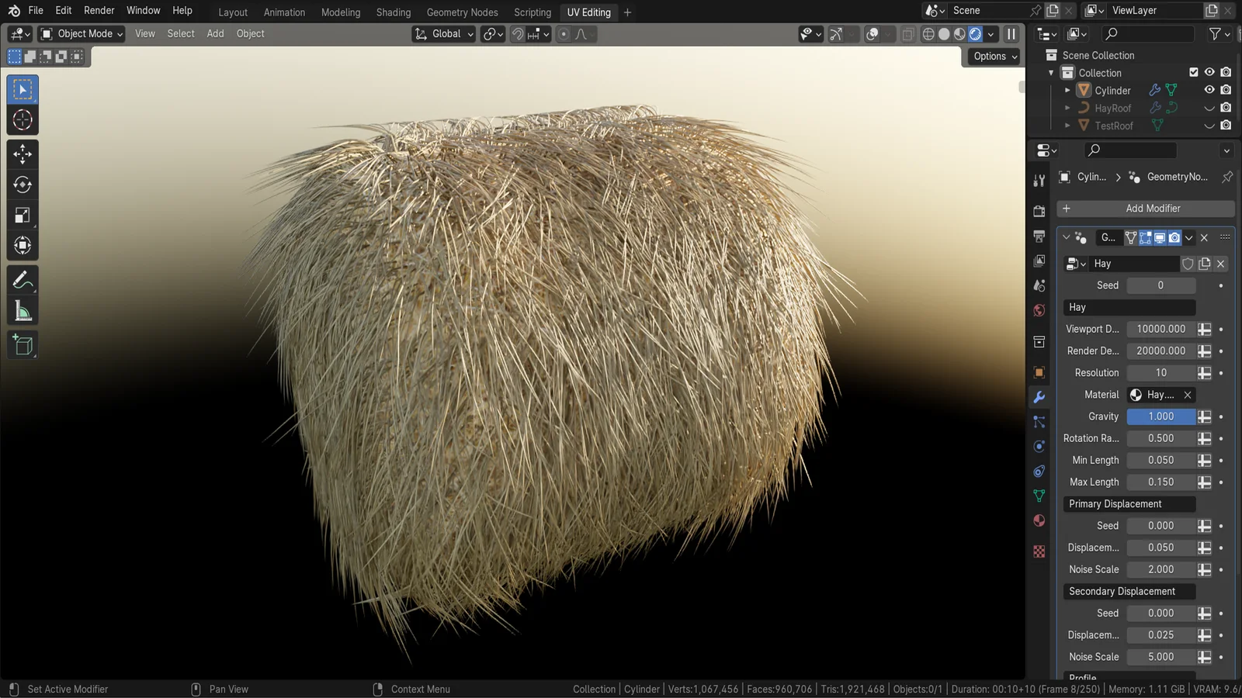Pin the GeometryNodes breadcrumb in properties header
This screenshot has height=698, width=1242.
1226,177
